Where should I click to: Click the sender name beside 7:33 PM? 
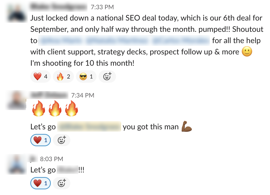click(x=59, y=7)
